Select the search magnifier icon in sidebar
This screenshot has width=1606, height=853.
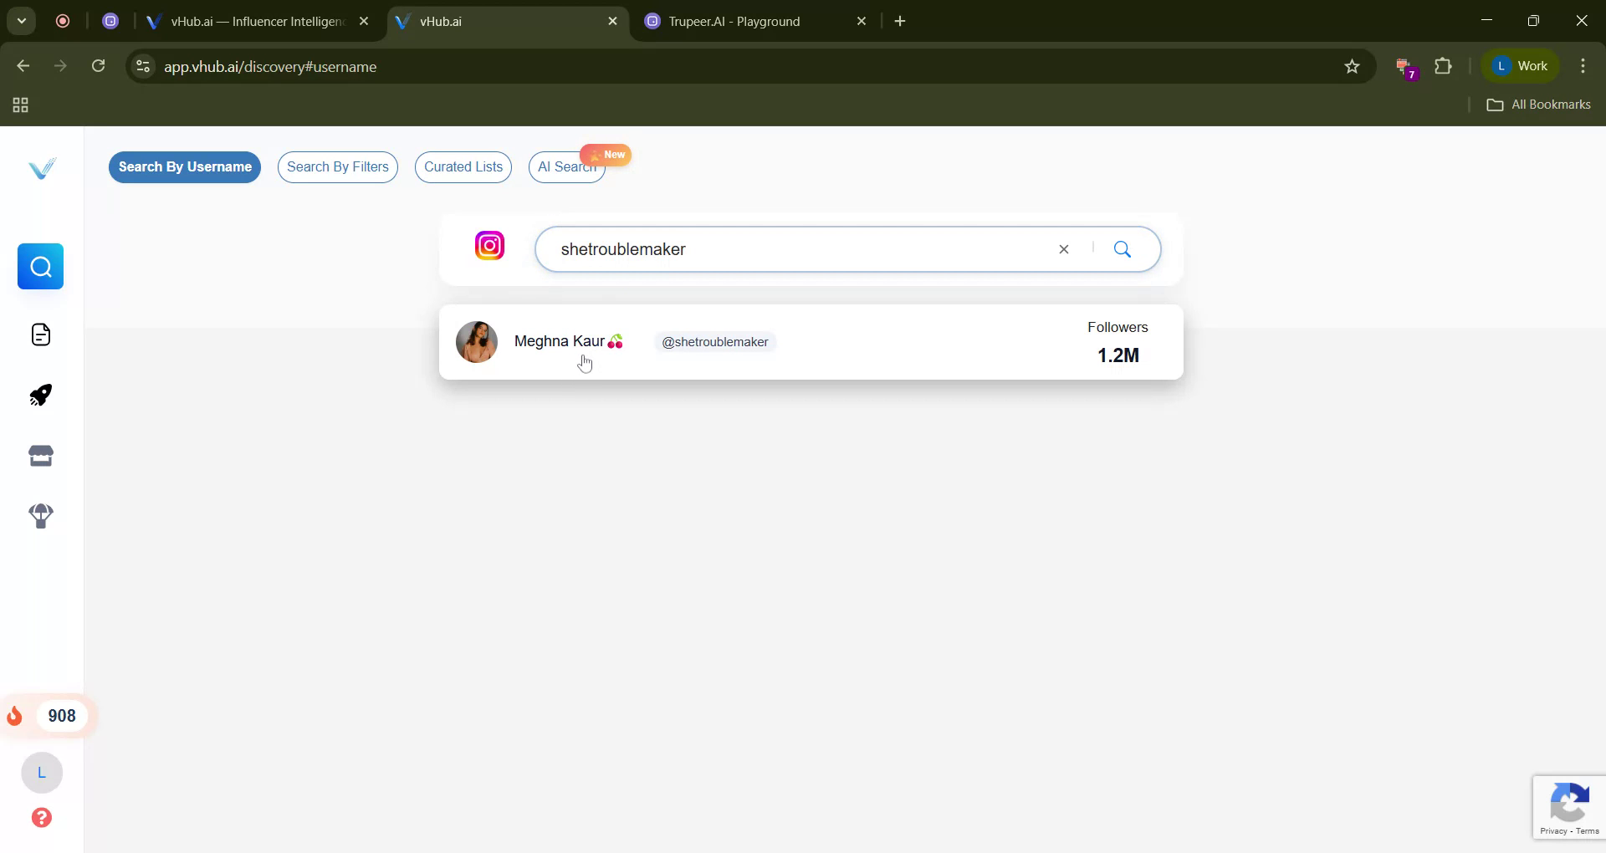(40, 266)
